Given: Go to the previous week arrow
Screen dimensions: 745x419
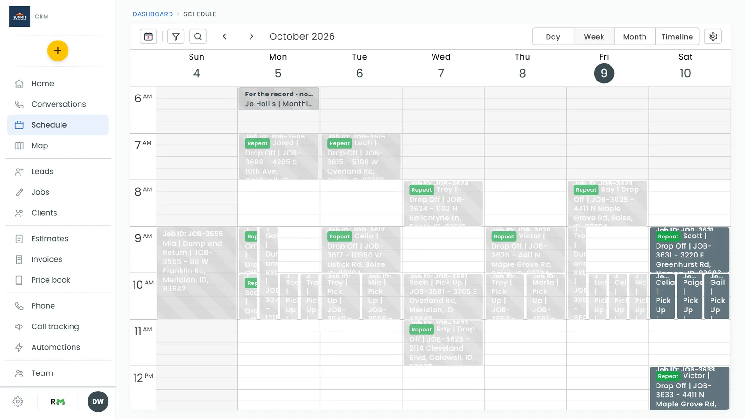Looking at the screenshot, I should click(224, 36).
